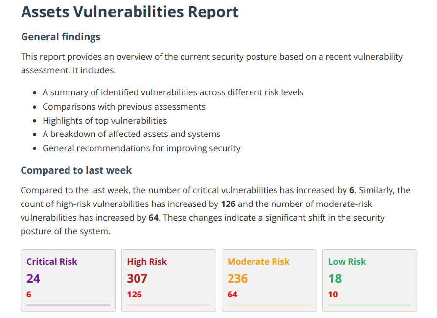Click the Critical Risk count 24
The height and width of the screenshot is (318, 437).
[33, 279]
